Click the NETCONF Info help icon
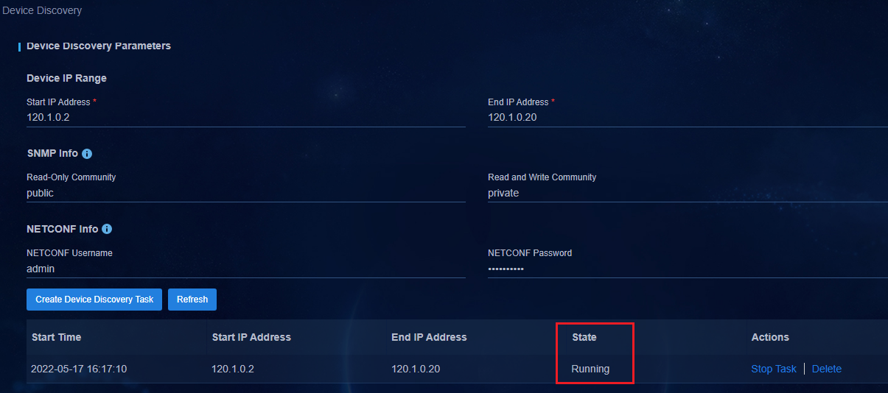The image size is (888, 393). click(x=107, y=229)
